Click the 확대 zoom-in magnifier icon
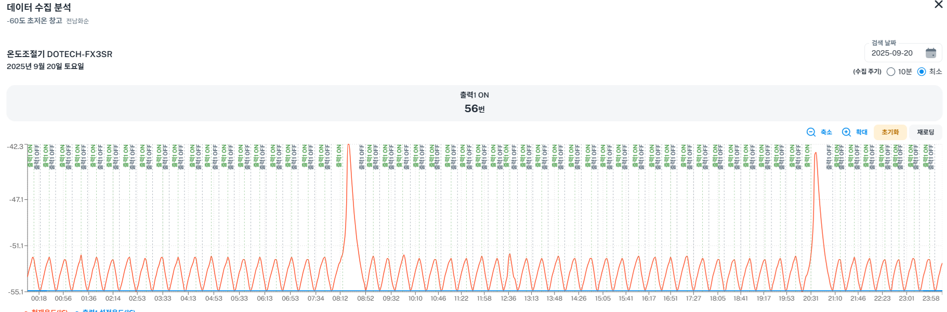Image resolution: width=947 pixels, height=312 pixels. click(846, 132)
